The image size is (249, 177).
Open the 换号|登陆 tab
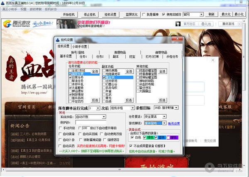point(78,52)
